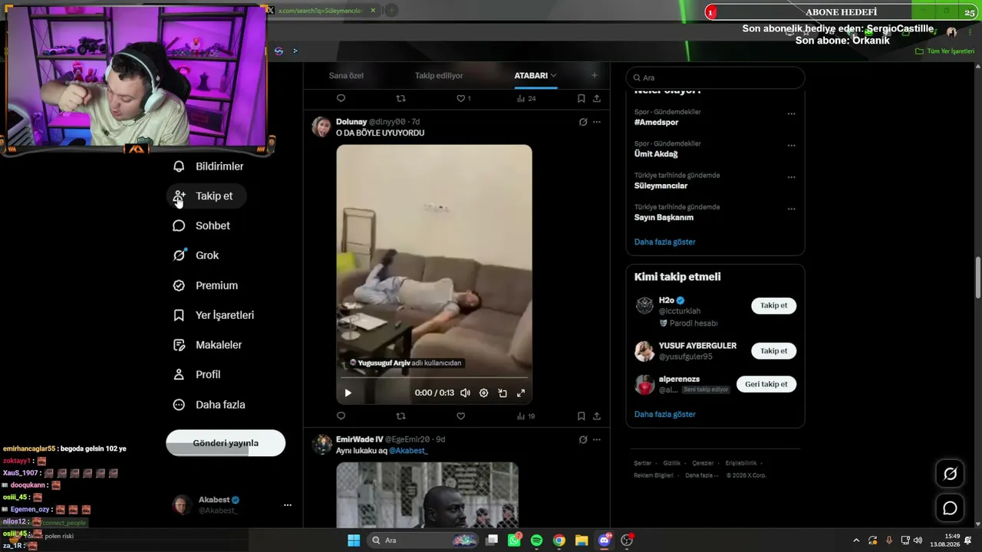Add a new timeline tab with plus
The image size is (982, 552).
coord(594,75)
